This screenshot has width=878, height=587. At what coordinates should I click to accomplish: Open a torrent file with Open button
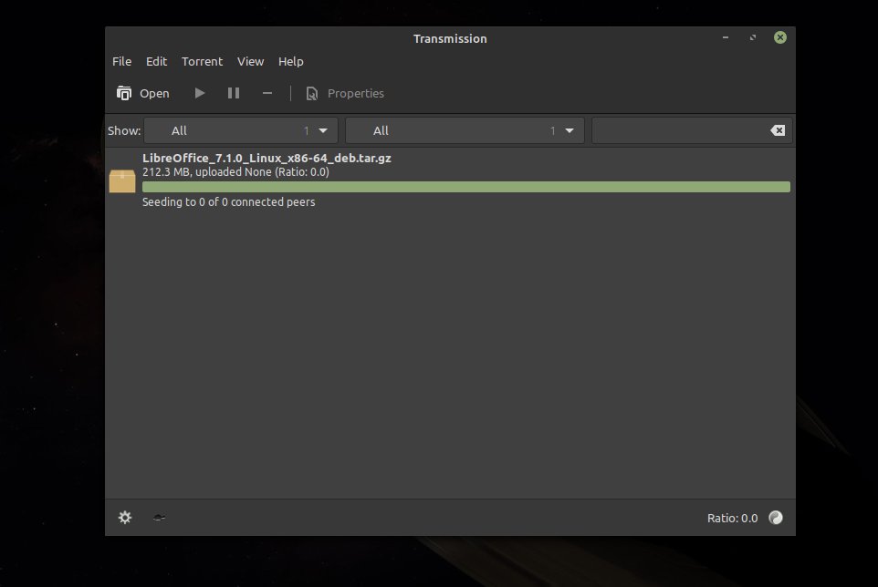tap(142, 93)
